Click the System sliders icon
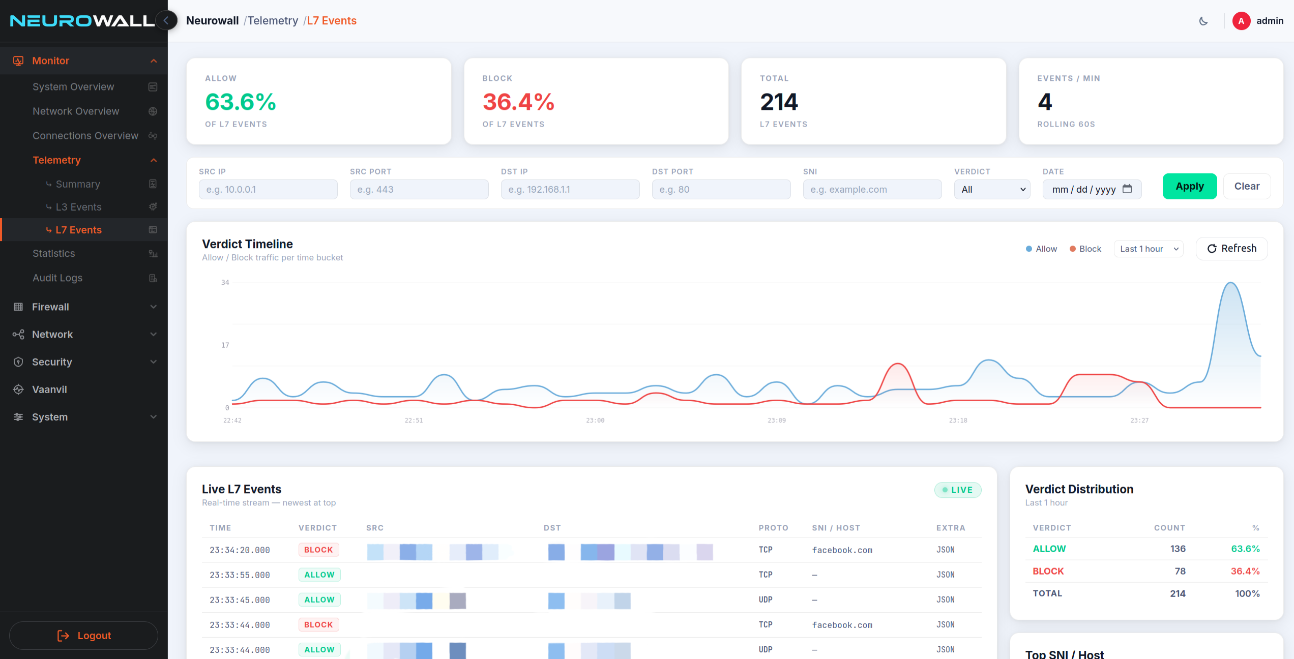The image size is (1294, 659). coord(18,416)
